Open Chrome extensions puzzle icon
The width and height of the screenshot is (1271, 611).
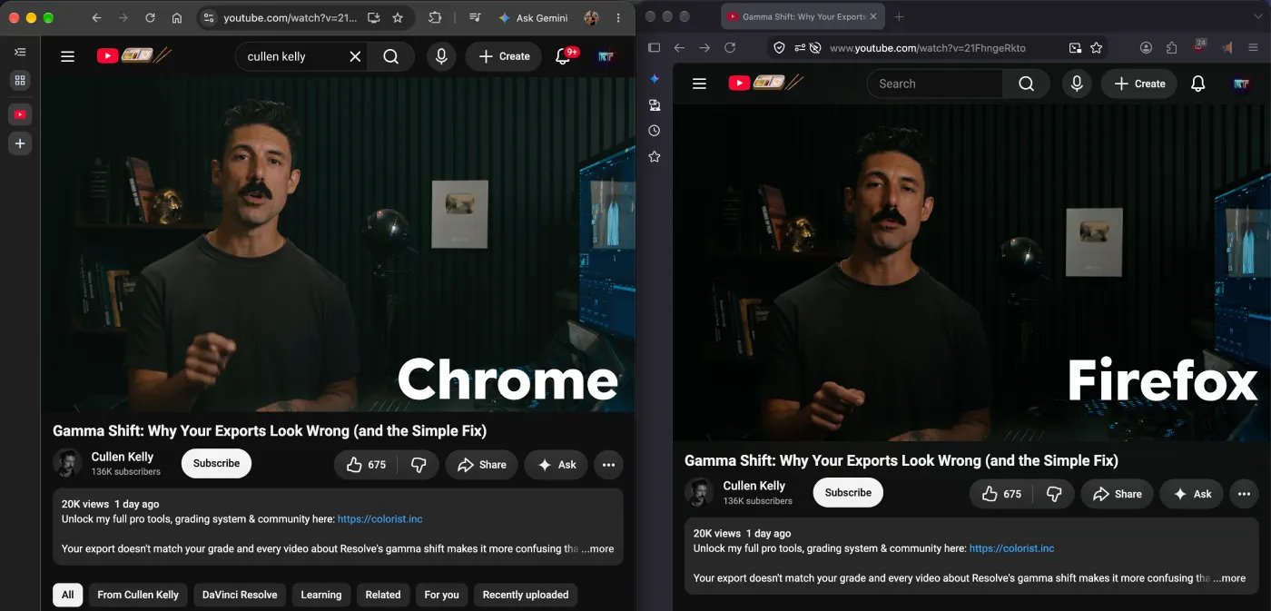tap(435, 17)
